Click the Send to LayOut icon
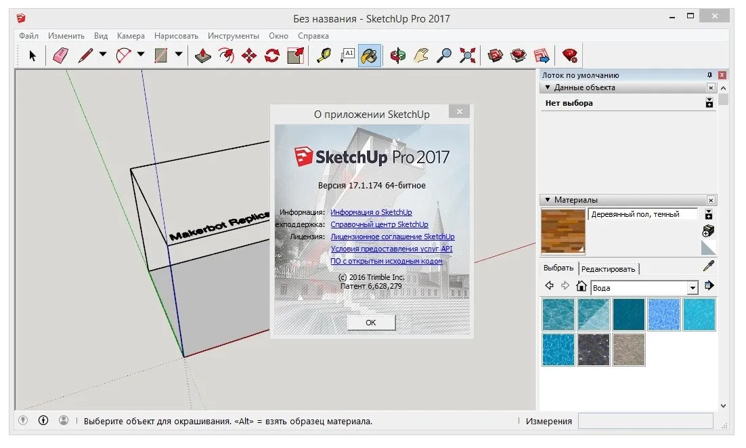This screenshot has height=448, width=746. [542, 56]
